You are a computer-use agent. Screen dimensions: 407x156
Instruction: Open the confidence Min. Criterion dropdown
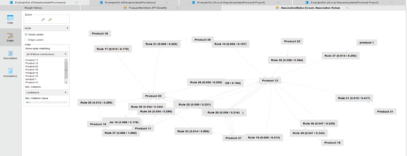(x=46, y=92)
